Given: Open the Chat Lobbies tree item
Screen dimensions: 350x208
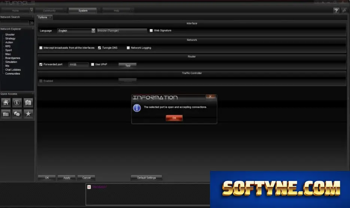Looking at the screenshot, I should coord(13,70).
